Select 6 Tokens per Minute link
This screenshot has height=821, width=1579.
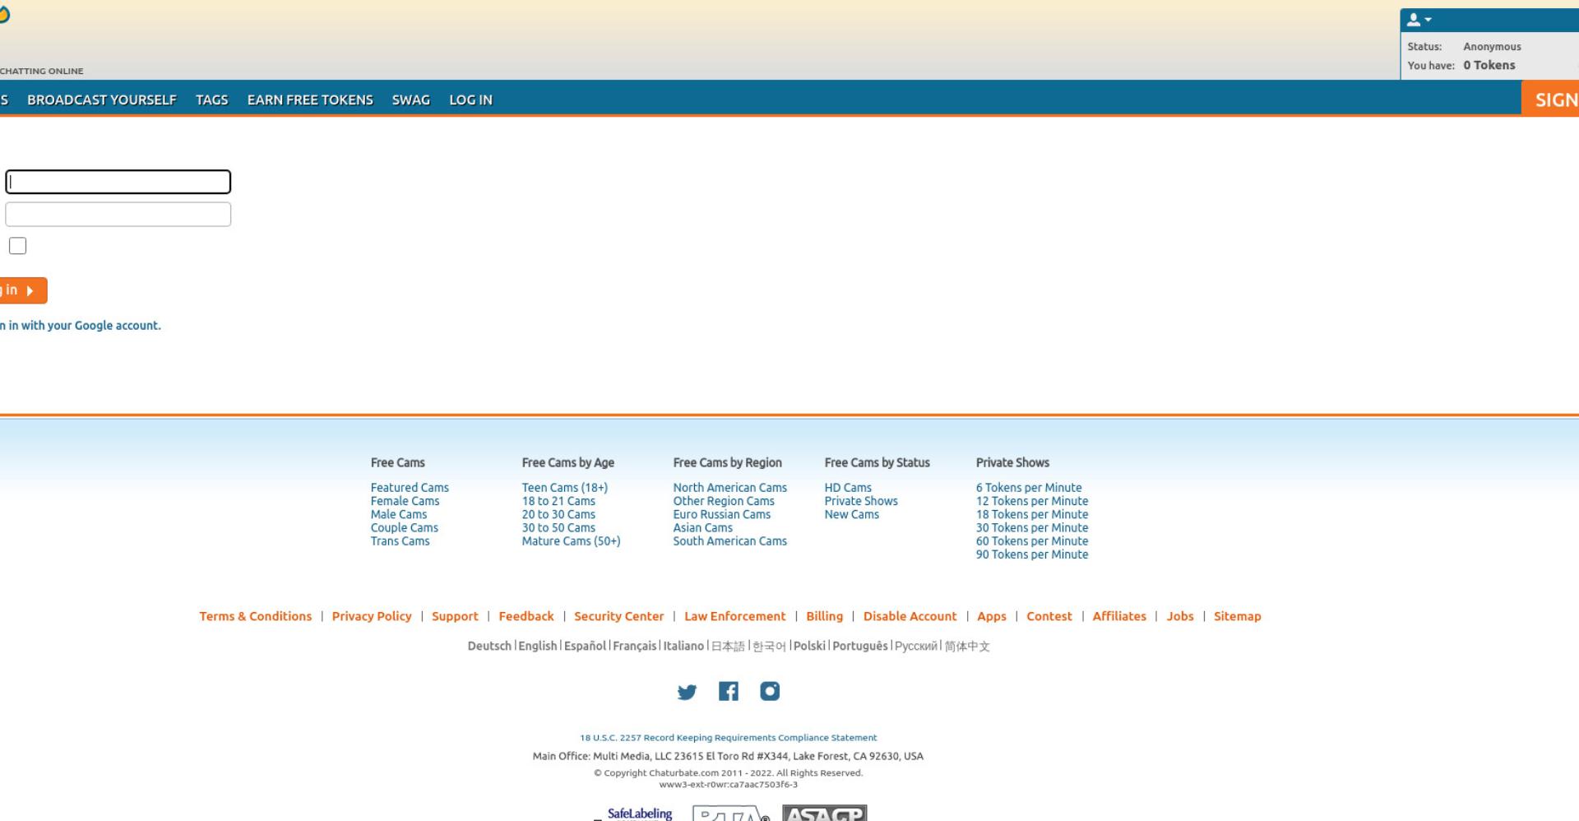click(1029, 488)
